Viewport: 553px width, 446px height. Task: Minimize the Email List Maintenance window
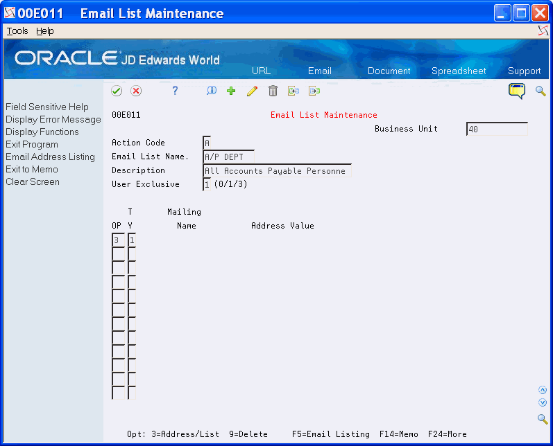pos(502,13)
